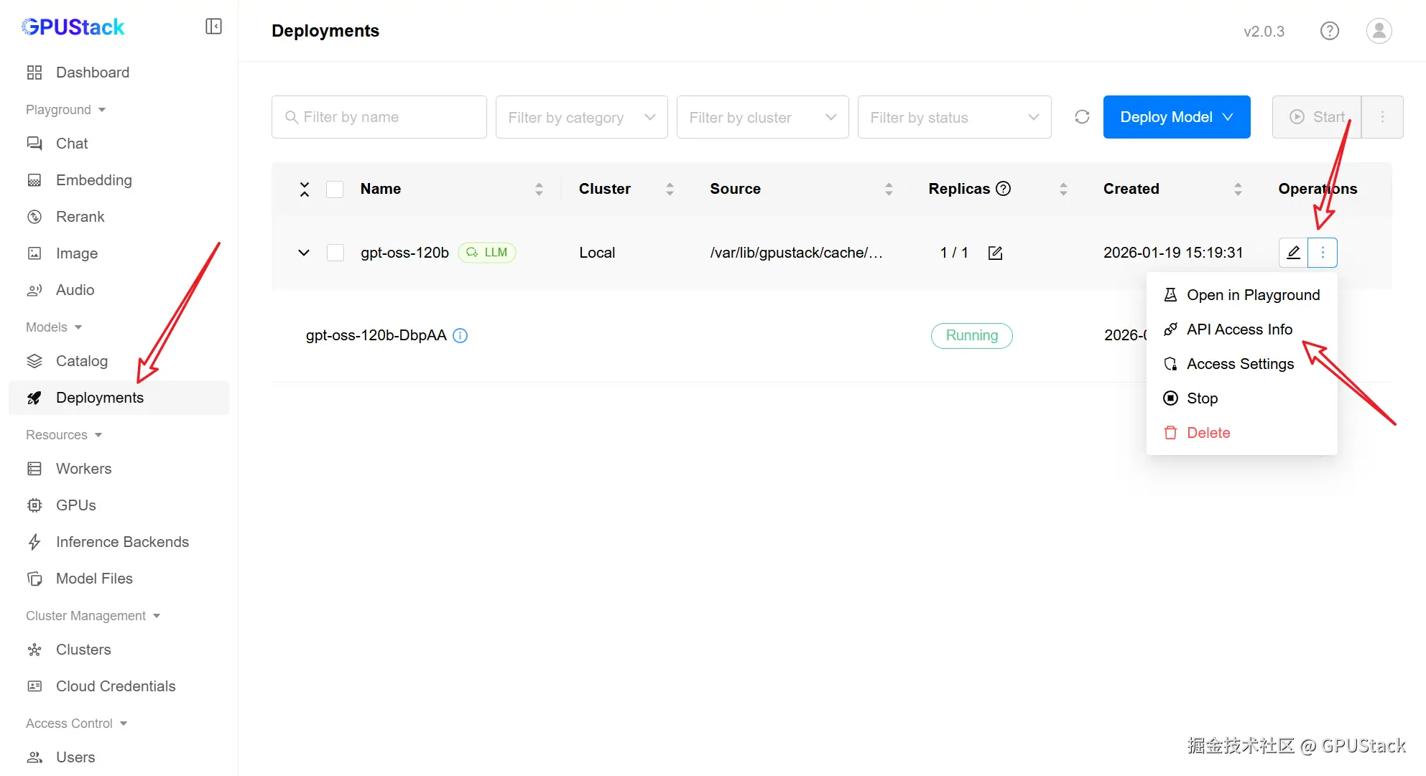
Task: Click the info icon next to gpt-oss-120b-DbpAA
Action: pyautogui.click(x=460, y=335)
